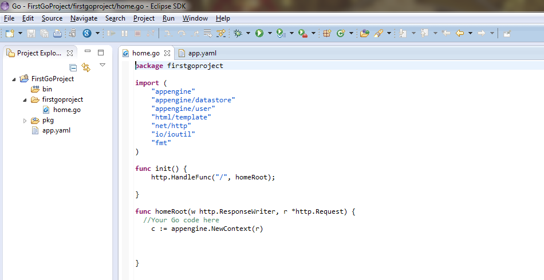Screen dimensions: 544x280
Task: Click the yellow Back arrow icon
Action: tap(460, 33)
